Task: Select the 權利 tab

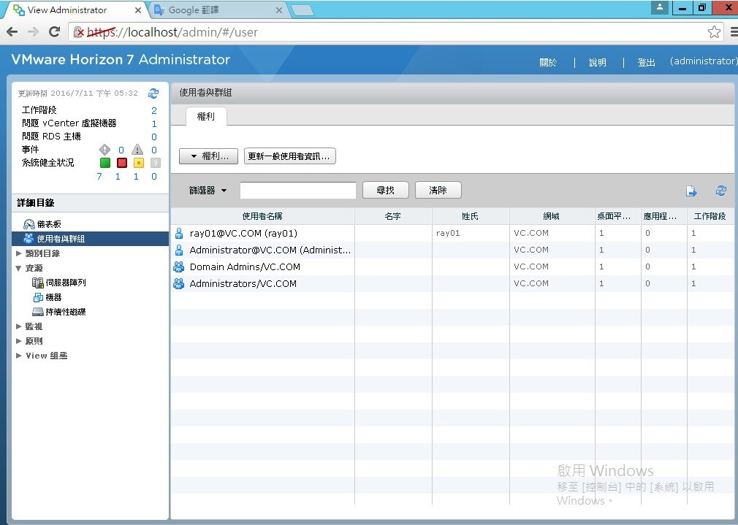Action: point(205,116)
